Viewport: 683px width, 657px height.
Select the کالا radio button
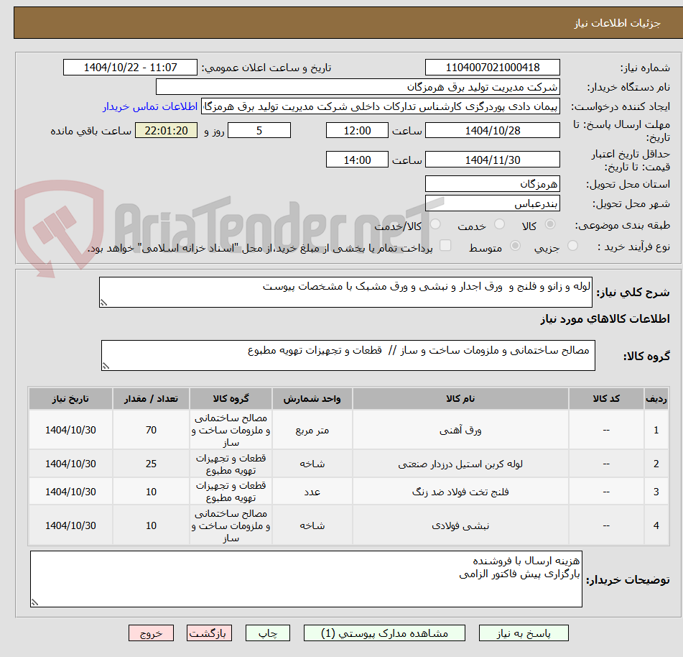(550, 224)
